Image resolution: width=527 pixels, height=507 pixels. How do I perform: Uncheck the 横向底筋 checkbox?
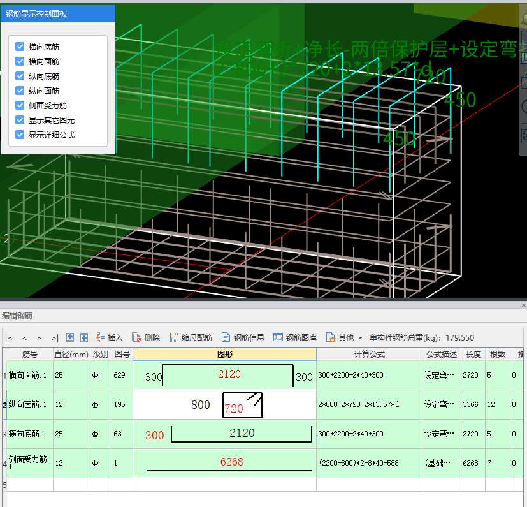20,47
